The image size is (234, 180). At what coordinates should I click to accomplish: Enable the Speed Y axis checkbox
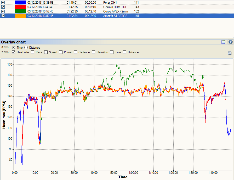tap(46, 52)
